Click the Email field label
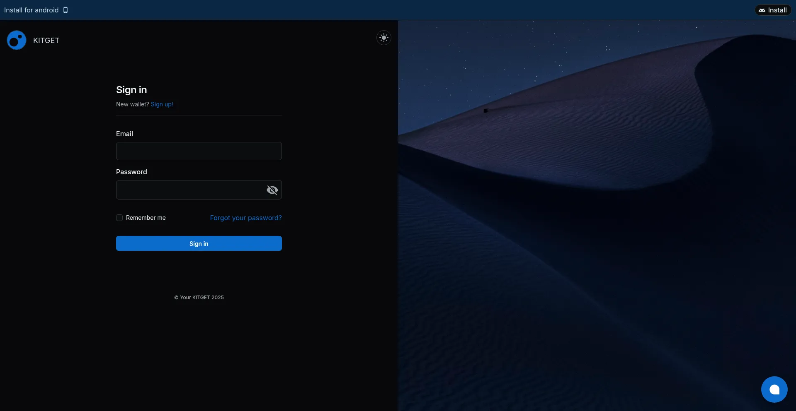 (x=124, y=134)
